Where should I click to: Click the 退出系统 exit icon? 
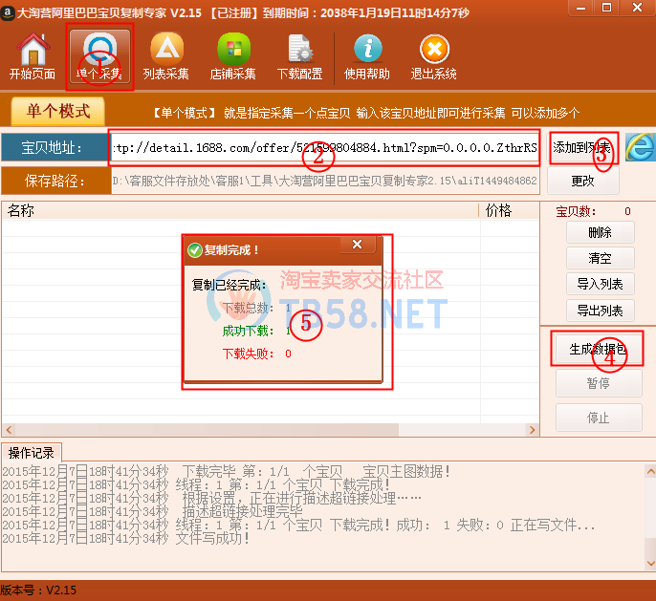tap(434, 56)
